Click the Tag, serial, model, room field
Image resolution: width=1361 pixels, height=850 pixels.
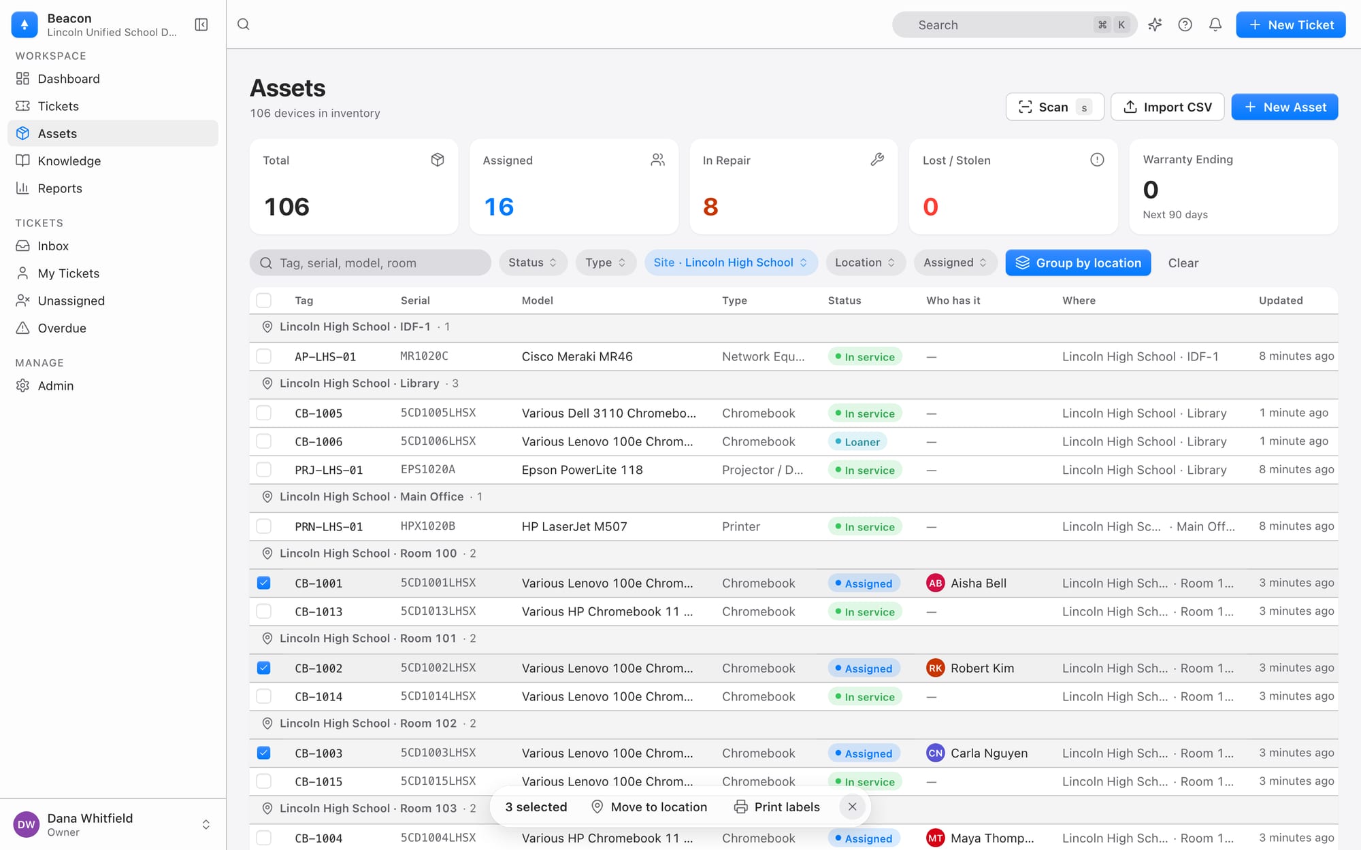tap(370, 262)
